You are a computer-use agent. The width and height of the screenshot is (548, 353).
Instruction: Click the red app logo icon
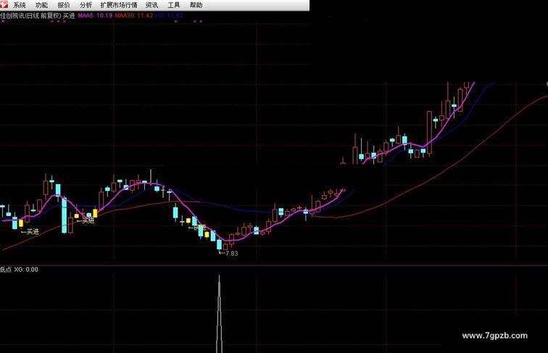click(4, 4)
